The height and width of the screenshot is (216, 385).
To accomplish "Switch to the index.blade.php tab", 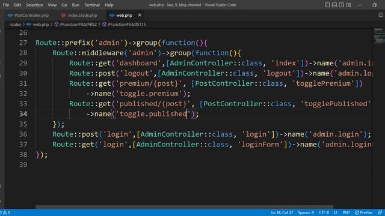I will (82, 15).
